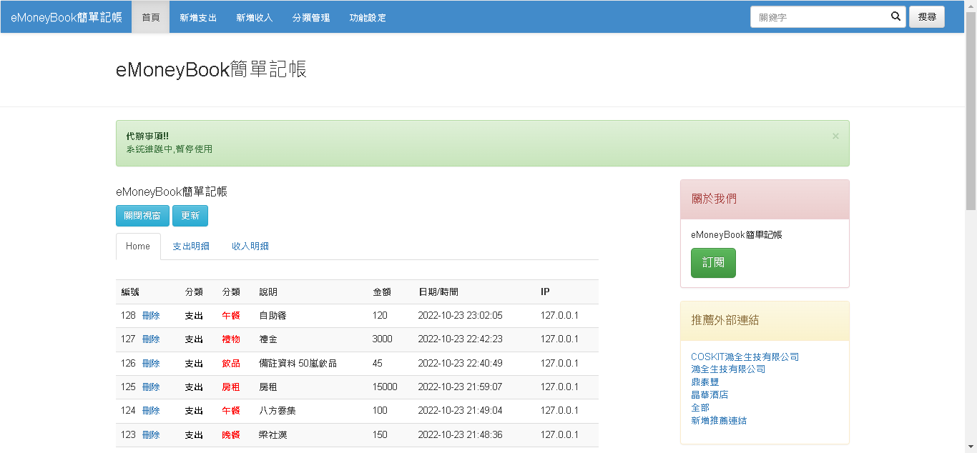This screenshot has width=977, height=453.
Task: Click the 梁社漢 description cell
Action: [x=273, y=435]
